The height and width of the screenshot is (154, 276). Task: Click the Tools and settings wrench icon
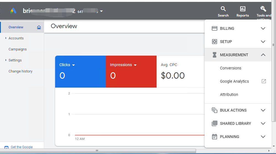click(263, 9)
